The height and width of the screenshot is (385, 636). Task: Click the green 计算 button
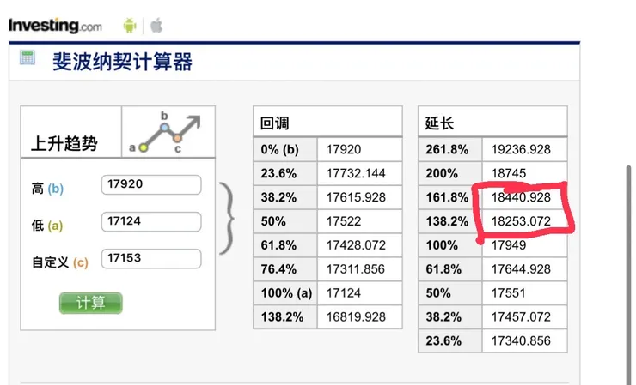(91, 303)
